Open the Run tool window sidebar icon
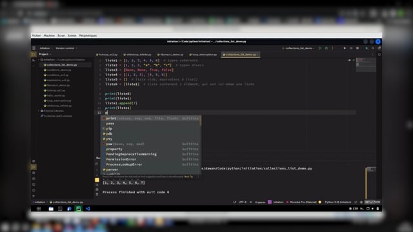The height and width of the screenshot is (232, 413). point(34,167)
